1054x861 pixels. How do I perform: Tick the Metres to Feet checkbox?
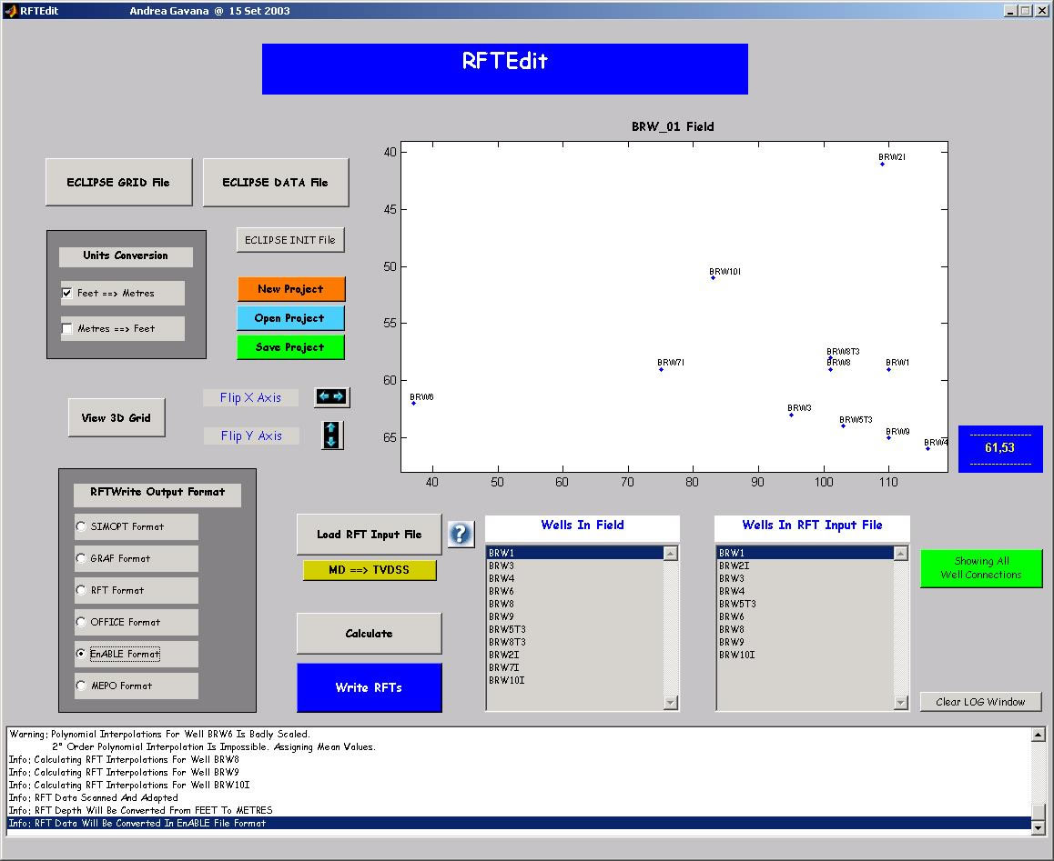[67, 328]
